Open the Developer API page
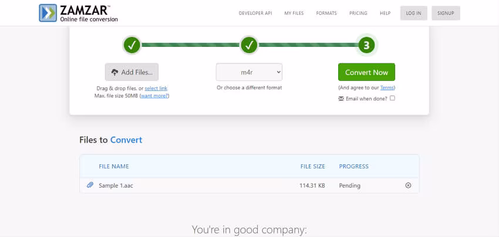This screenshot has width=499, height=237. [255, 13]
